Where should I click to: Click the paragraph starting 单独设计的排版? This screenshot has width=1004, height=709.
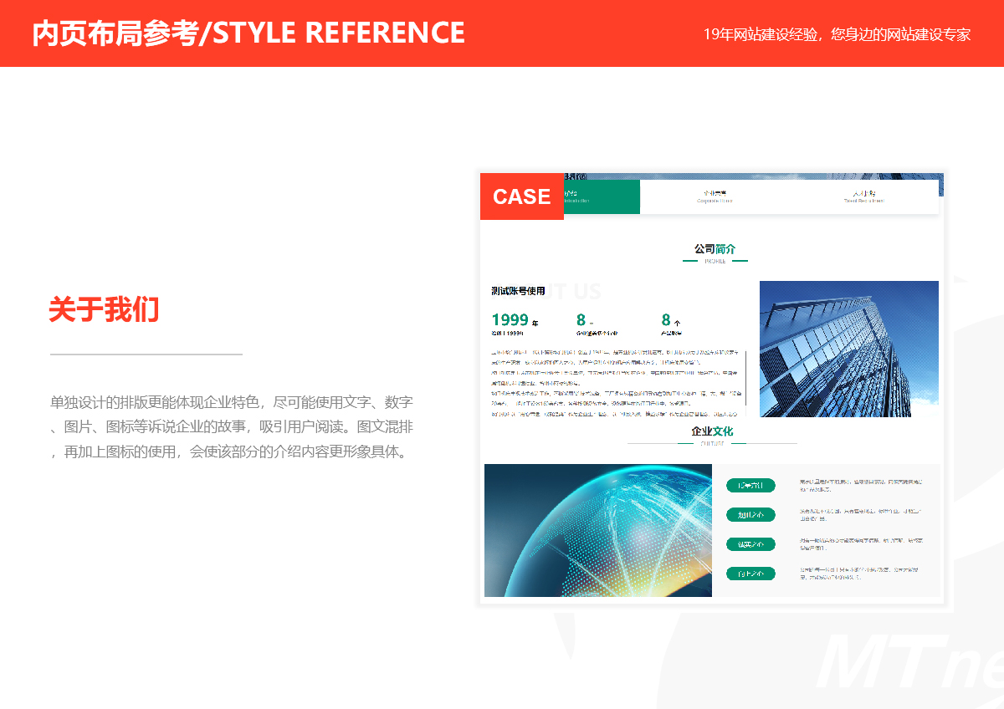232,427
